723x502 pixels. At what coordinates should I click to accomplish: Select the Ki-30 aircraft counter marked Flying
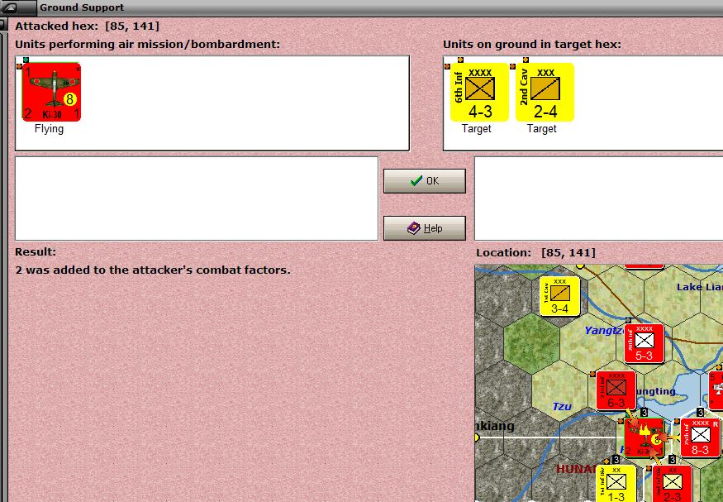(51, 93)
